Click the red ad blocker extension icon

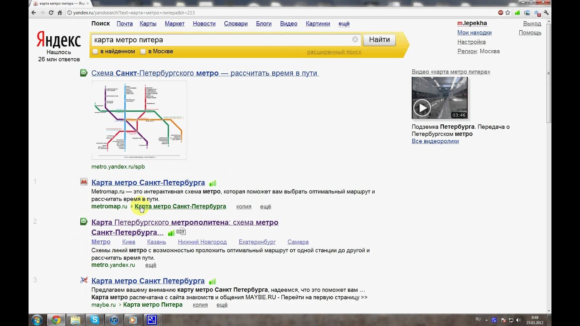tap(501, 13)
